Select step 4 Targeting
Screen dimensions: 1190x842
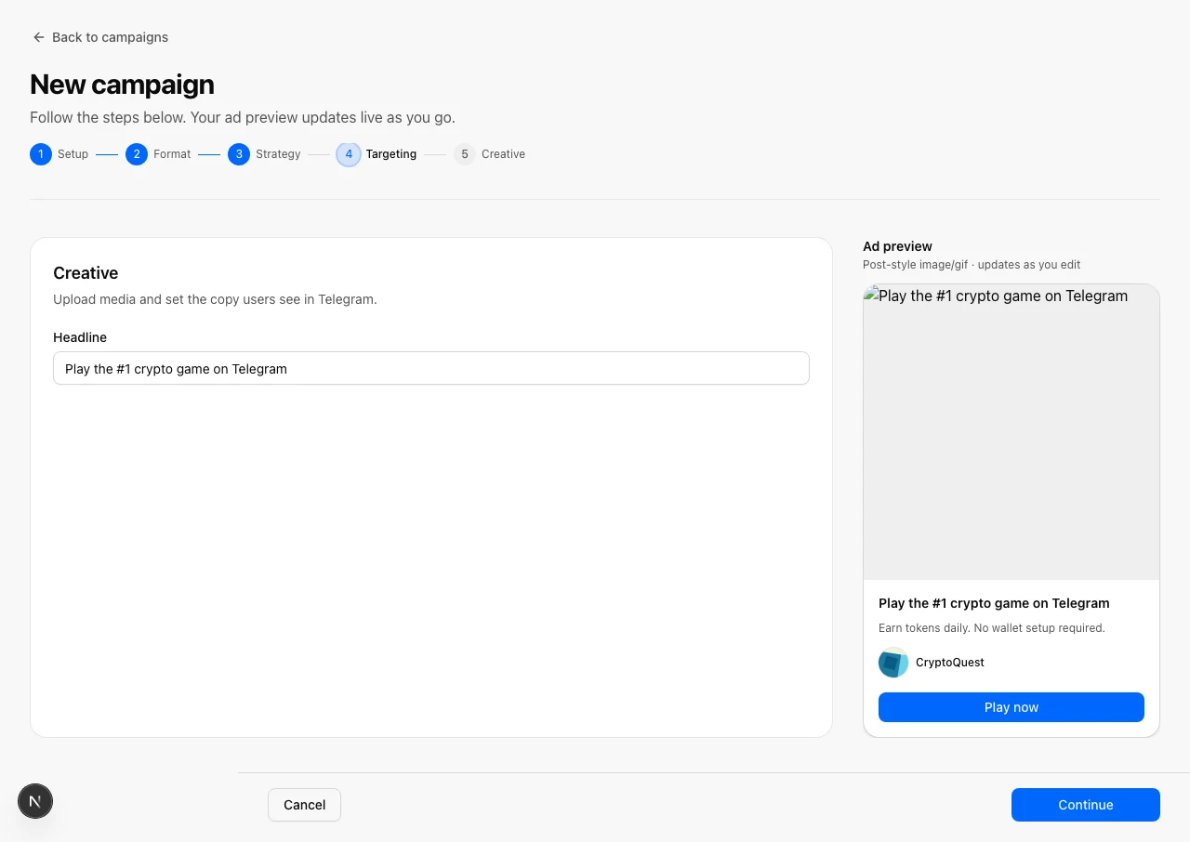click(377, 154)
